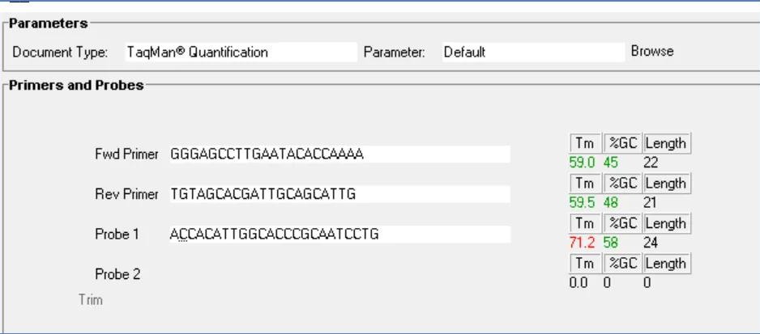The height and width of the screenshot is (334, 760).
Task: Click the Length header for Fwd Primer
Action: click(667, 143)
